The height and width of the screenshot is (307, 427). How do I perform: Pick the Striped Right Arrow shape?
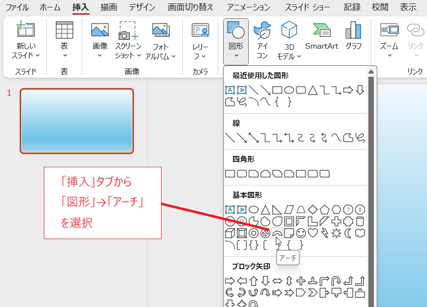click(x=277, y=293)
